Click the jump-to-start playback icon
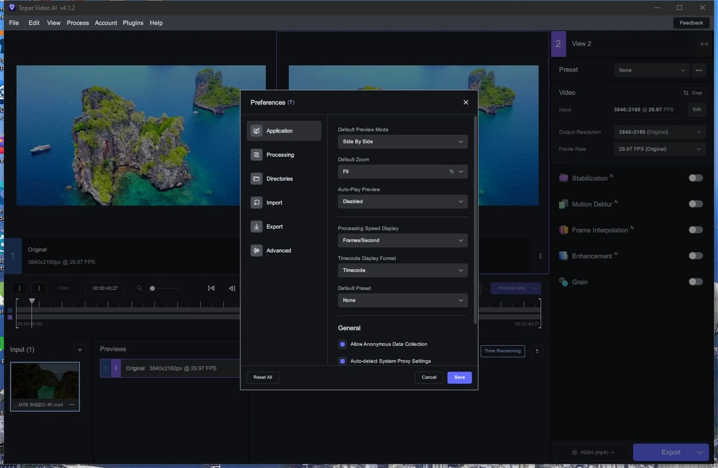The height and width of the screenshot is (468, 718). [x=211, y=288]
